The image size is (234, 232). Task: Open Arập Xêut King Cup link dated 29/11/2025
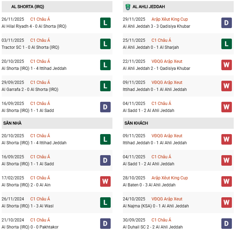coord(170,19)
